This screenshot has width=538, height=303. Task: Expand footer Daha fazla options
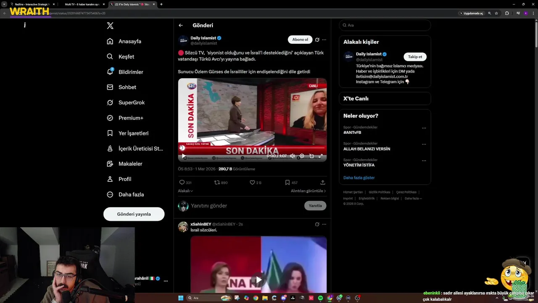click(413, 199)
